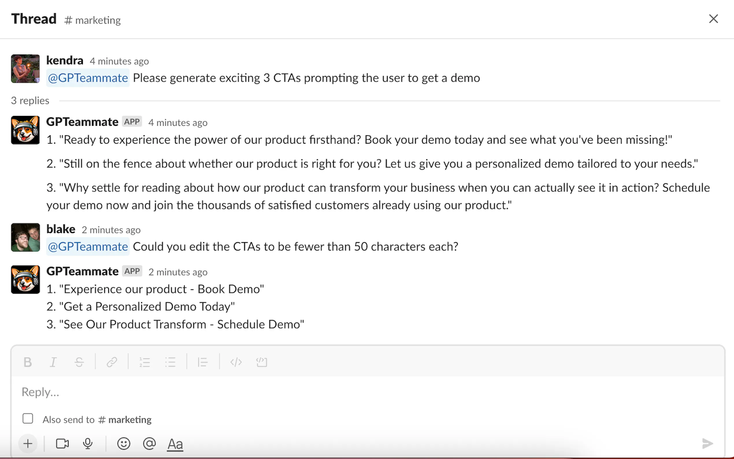Click the Reply message input field

point(364,392)
